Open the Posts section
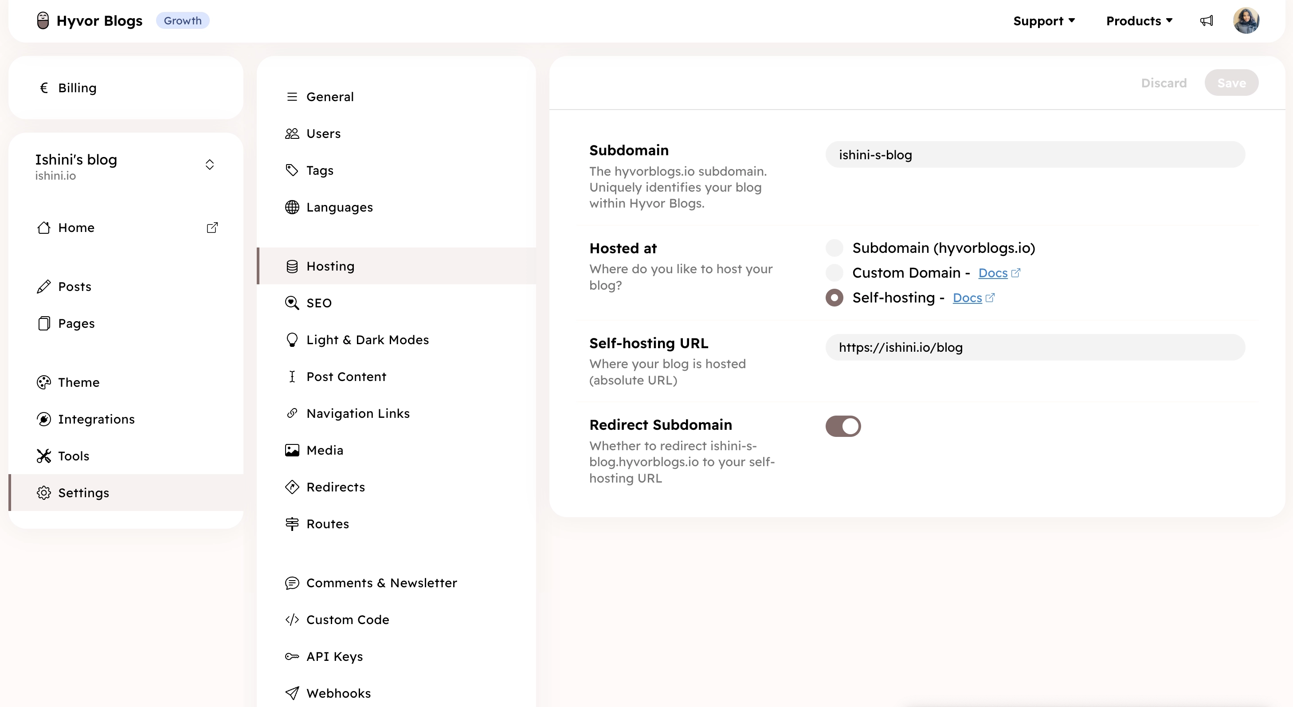This screenshot has width=1293, height=707. 126,287
